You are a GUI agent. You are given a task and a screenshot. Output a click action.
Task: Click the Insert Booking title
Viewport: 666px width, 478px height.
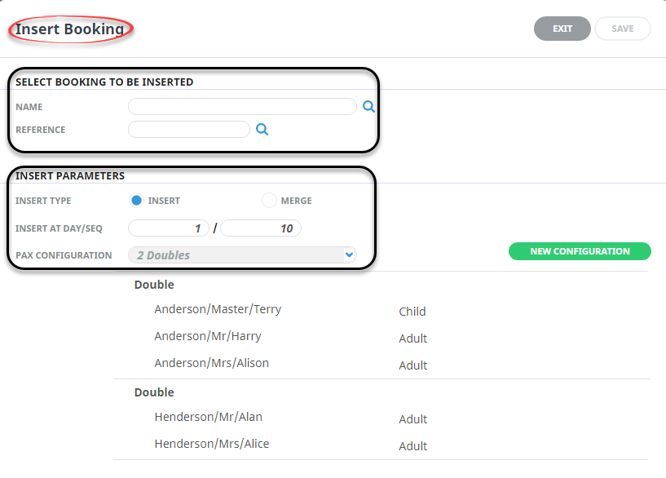point(70,29)
